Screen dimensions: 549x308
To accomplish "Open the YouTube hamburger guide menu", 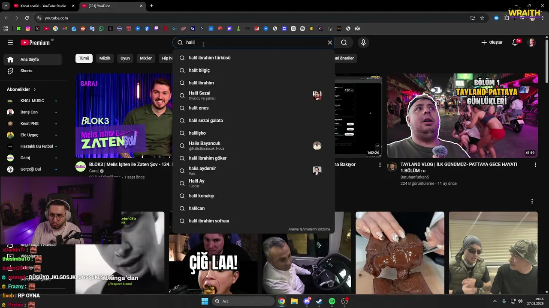I will [10, 42].
